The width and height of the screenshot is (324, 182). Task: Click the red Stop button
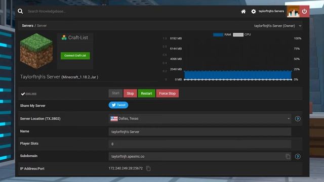pyautogui.click(x=130, y=93)
